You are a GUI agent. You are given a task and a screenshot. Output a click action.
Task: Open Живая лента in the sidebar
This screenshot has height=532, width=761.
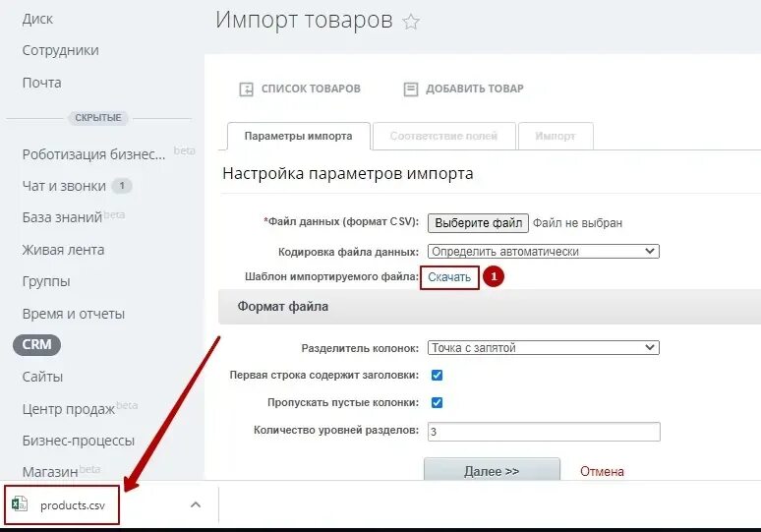63,250
